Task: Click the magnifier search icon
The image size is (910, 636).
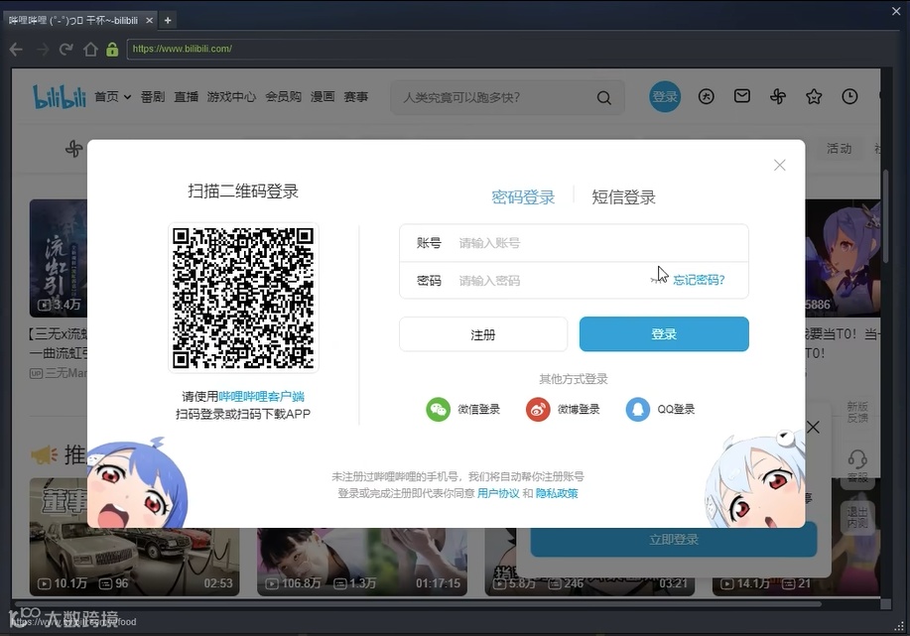Action: pyautogui.click(x=604, y=97)
